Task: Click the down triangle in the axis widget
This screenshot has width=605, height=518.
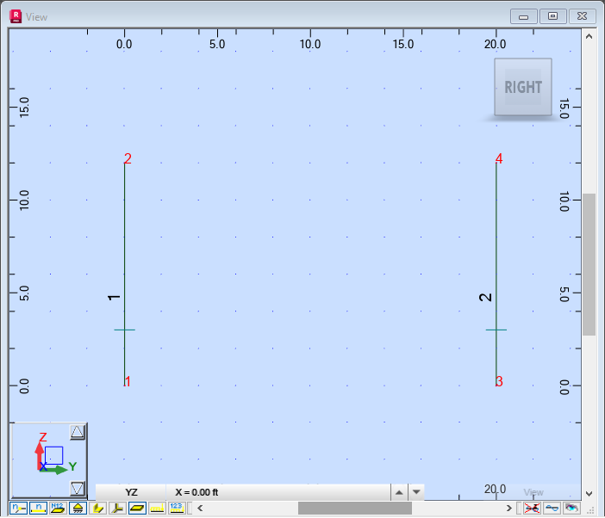Action: (78, 488)
